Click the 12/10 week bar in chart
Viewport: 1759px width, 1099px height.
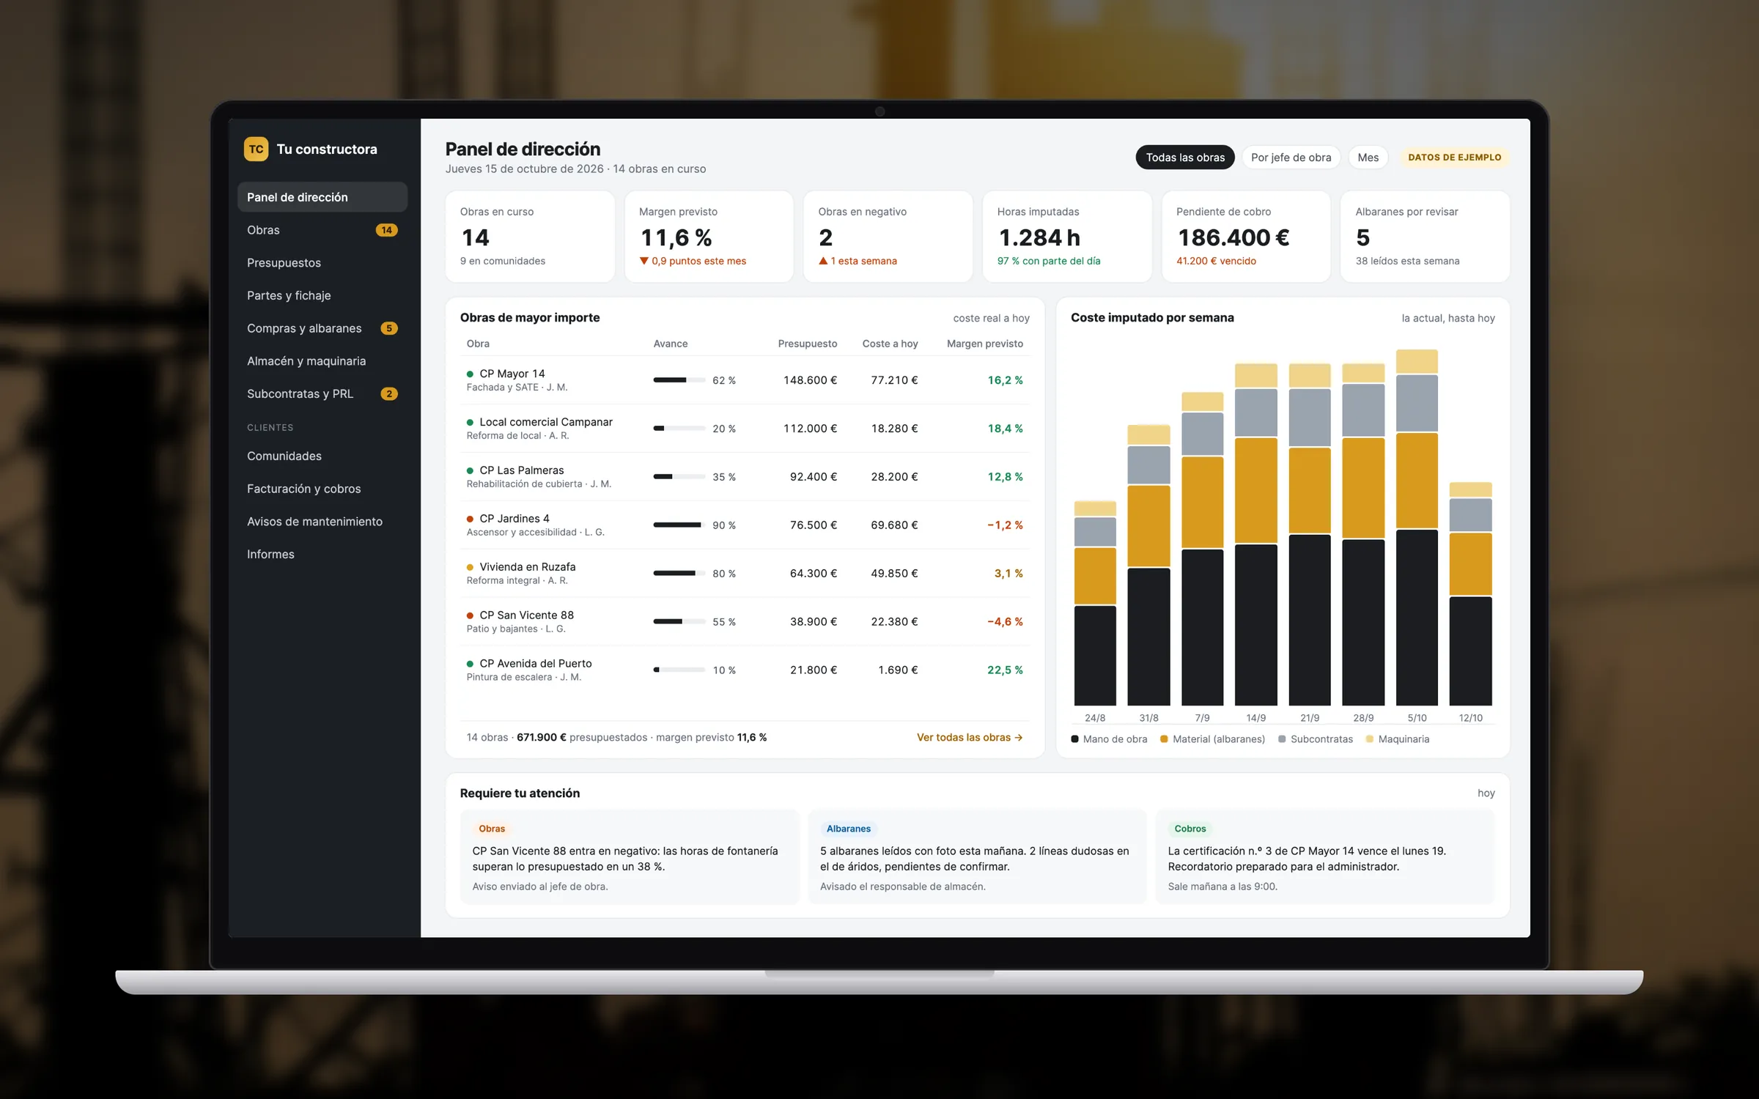point(1470,594)
